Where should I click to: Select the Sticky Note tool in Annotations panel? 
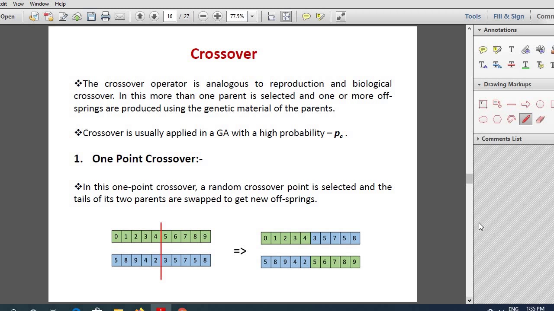pos(483,50)
